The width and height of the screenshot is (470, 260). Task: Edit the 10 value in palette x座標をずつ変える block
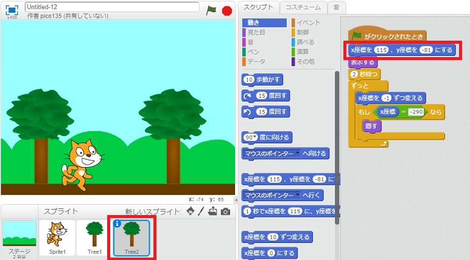273,238
